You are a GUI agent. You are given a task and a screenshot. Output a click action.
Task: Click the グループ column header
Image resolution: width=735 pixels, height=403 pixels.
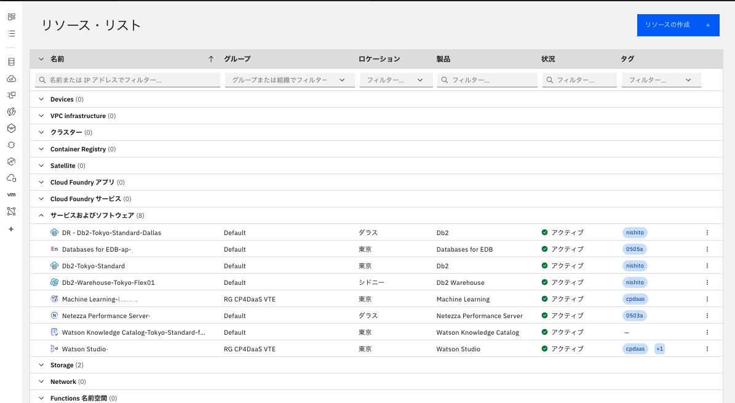point(237,59)
